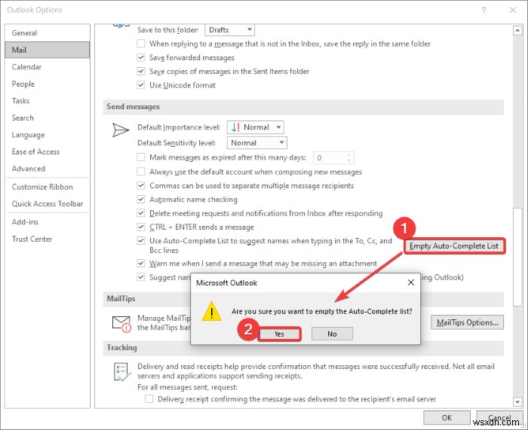Go to Tasks options category
Screen dimensions: 528x430
(48, 101)
